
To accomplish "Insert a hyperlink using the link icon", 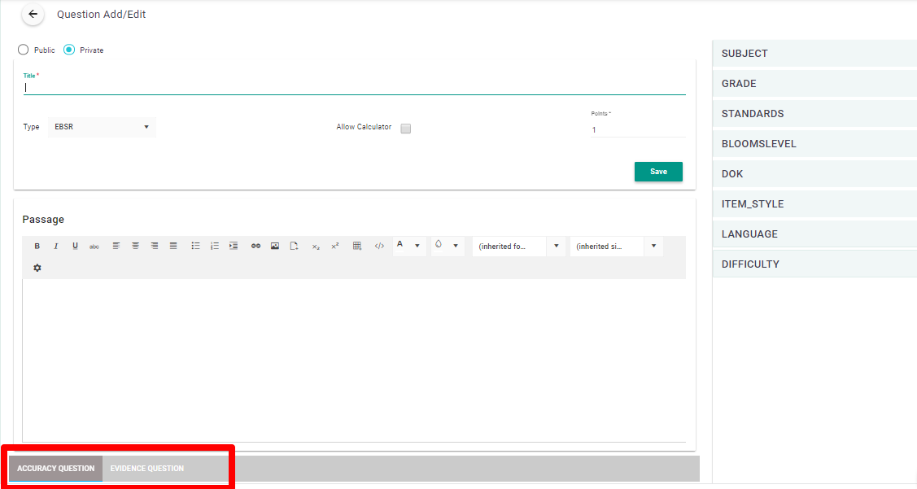I will [x=255, y=246].
